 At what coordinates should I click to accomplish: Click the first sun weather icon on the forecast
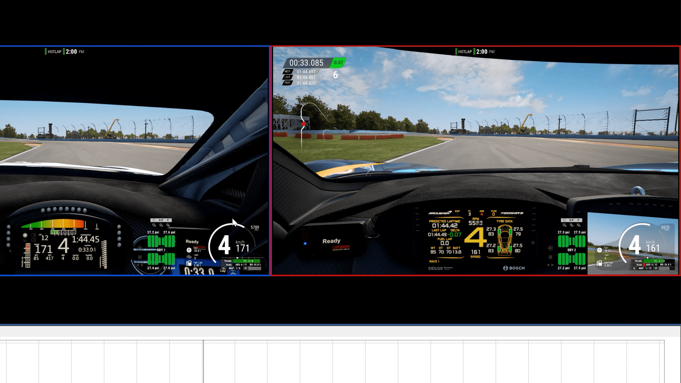pos(154,225)
